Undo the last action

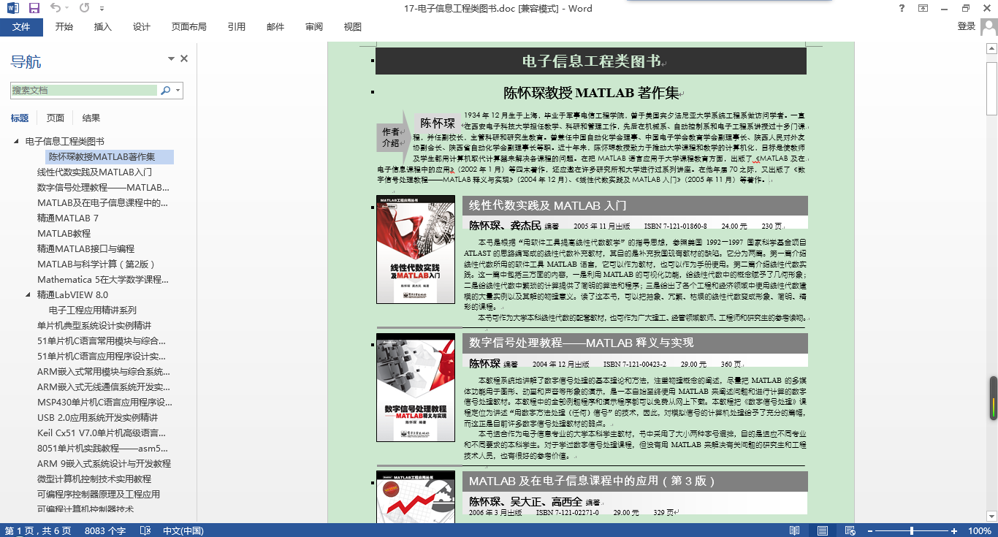coord(56,8)
